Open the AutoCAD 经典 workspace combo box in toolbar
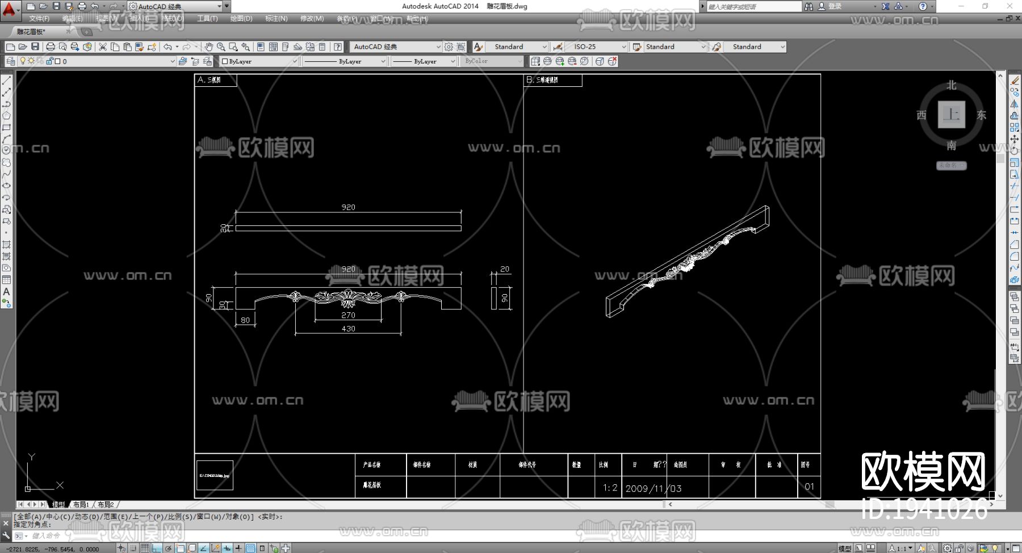 pos(396,47)
